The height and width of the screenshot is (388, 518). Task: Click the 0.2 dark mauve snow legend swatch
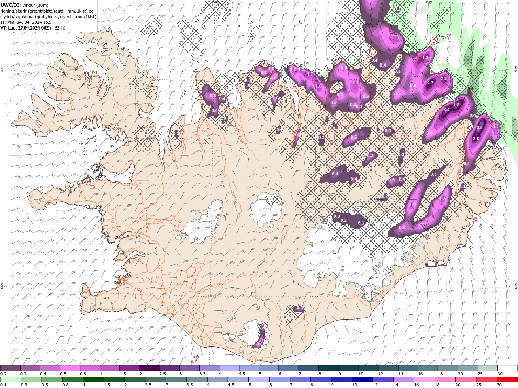(10, 368)
